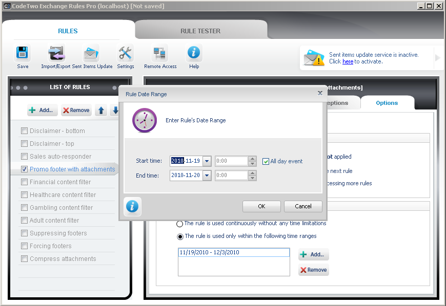Image resolution: width=446 pixels, height=306 pixels.
Task: Click the C2 application icon in title bar
Action: tap(7, 6)
